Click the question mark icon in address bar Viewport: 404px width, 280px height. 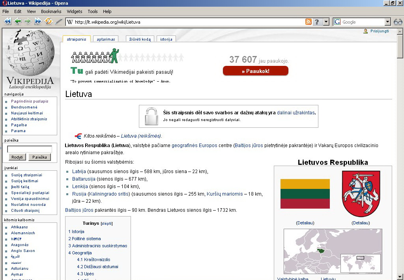coord(316,22)
